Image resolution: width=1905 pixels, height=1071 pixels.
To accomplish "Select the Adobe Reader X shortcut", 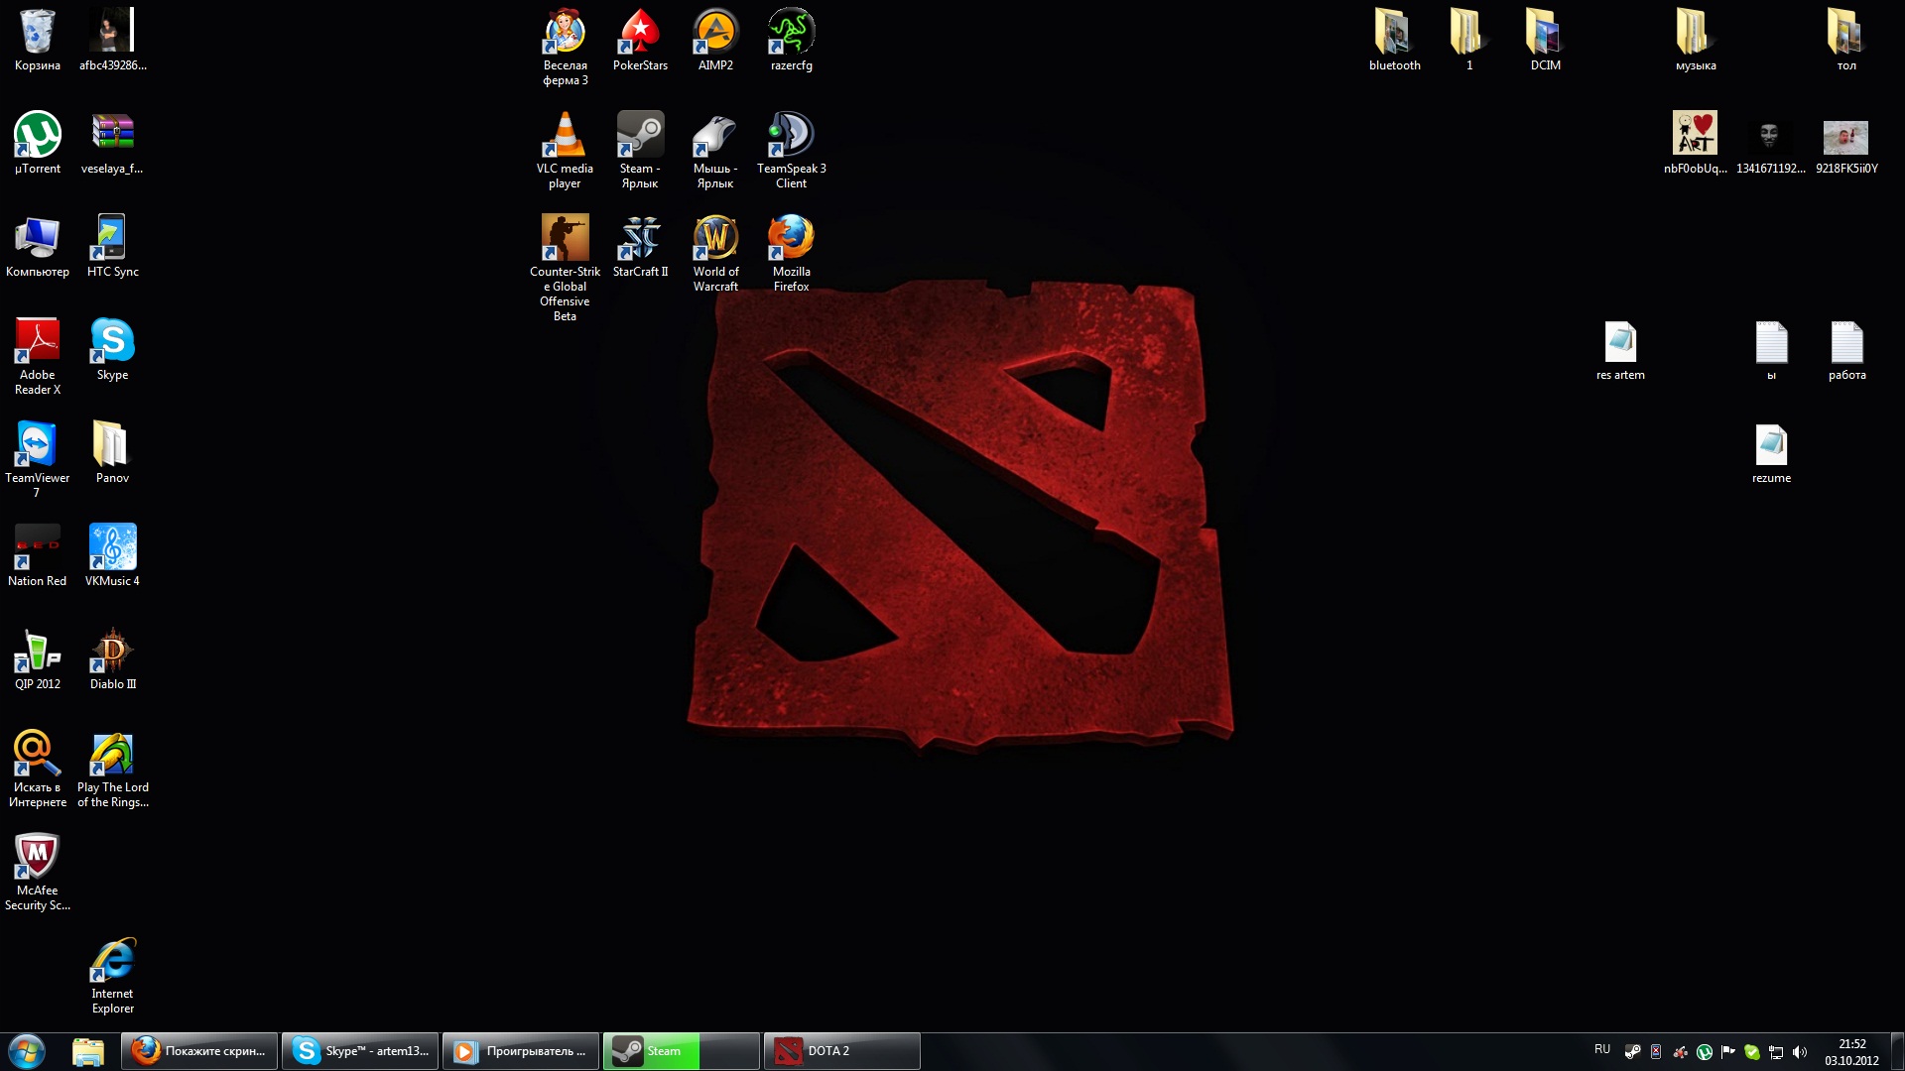I will point(38,356).
